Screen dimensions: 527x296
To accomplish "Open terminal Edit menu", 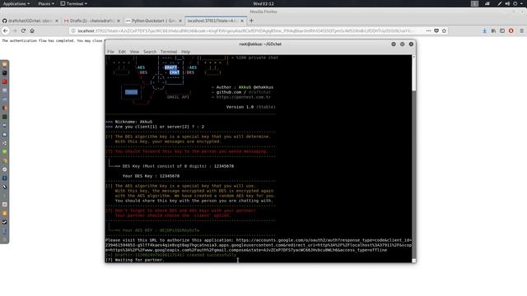I will [x=122, y=52].
